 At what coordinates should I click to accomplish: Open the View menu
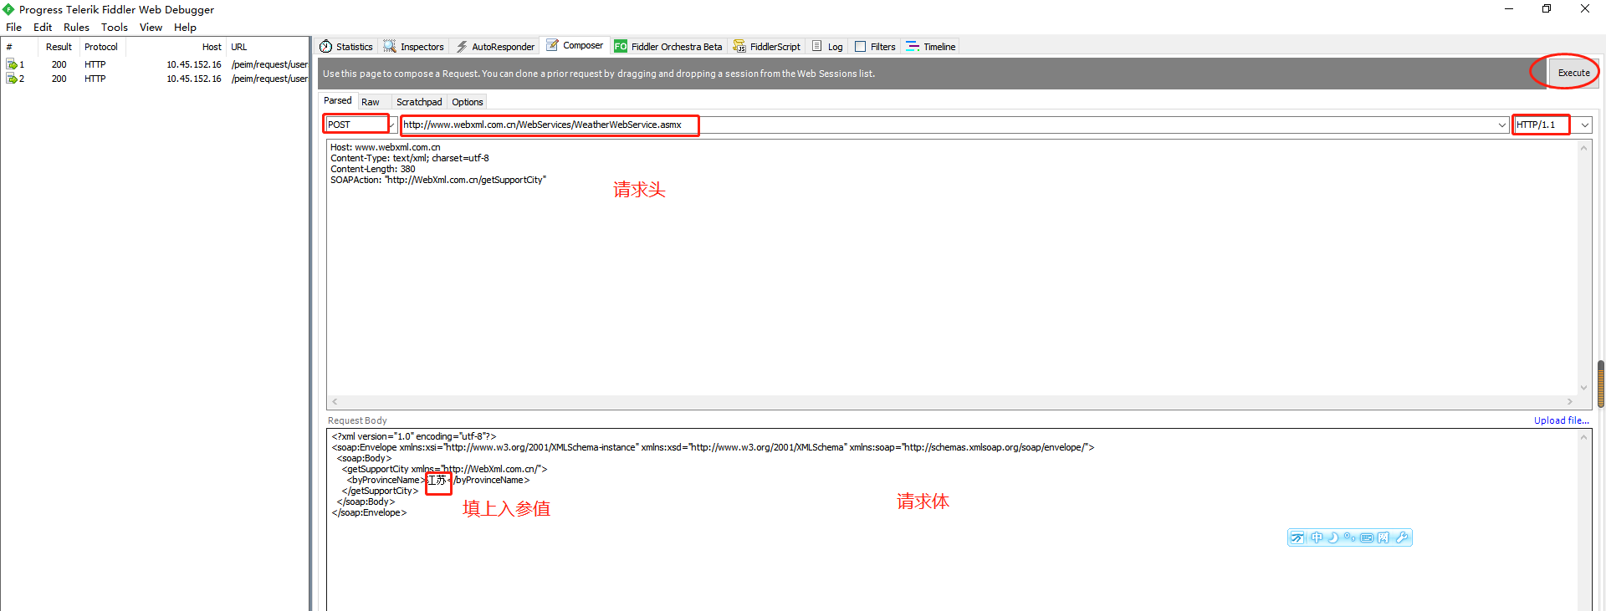(x=151, y=28)
